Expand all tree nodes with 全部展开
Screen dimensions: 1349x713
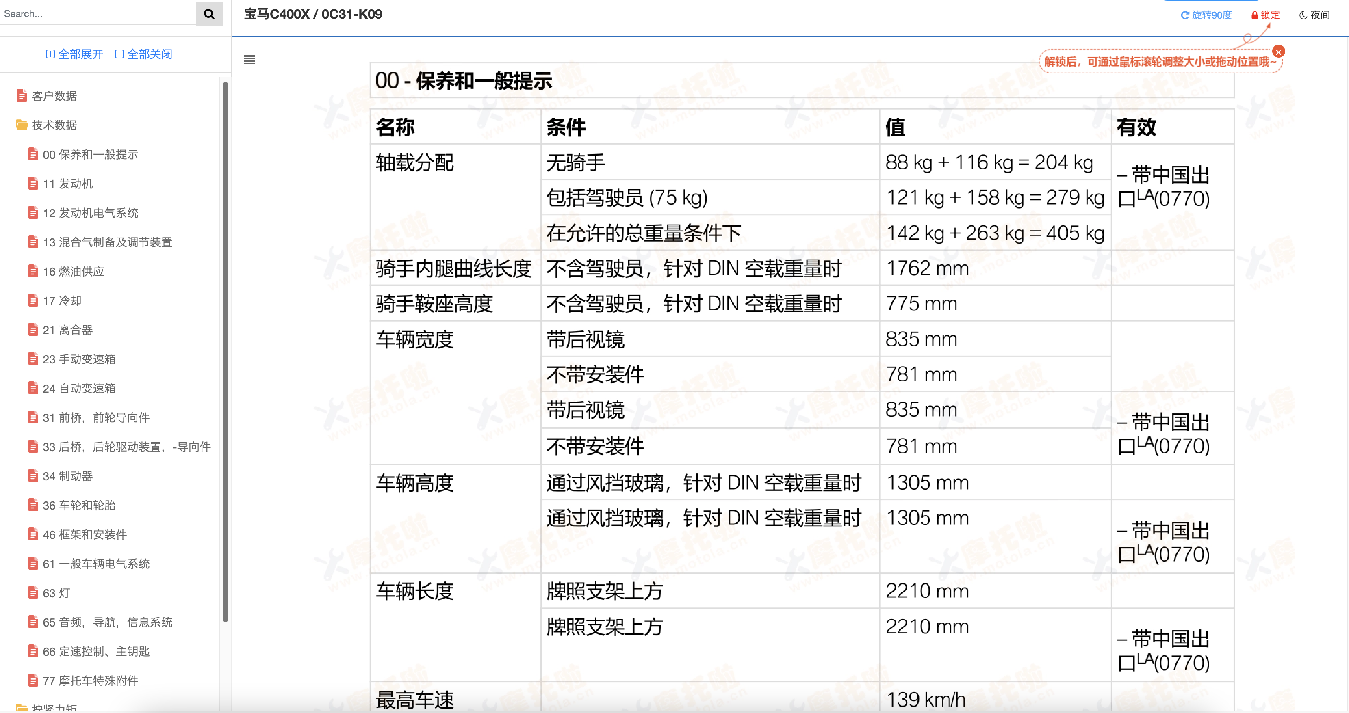point(74,54)
